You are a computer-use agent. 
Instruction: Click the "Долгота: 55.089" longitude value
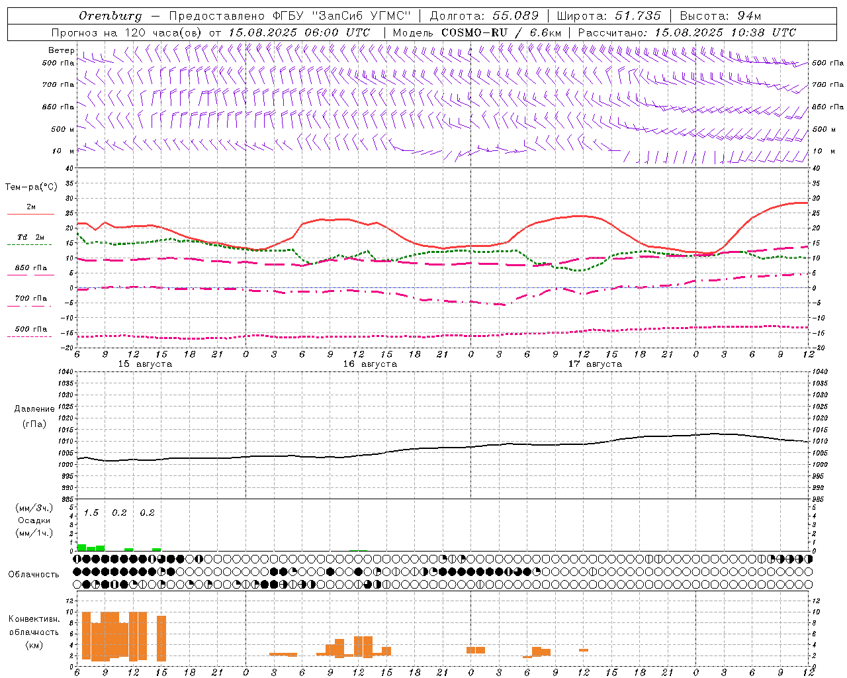(484, 16)
